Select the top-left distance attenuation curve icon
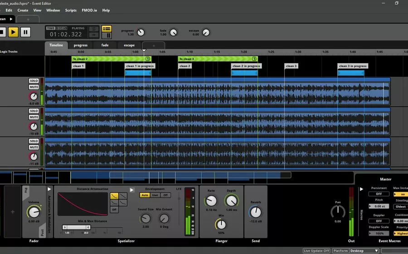This screenshot has height=254, width=408. 114,196
